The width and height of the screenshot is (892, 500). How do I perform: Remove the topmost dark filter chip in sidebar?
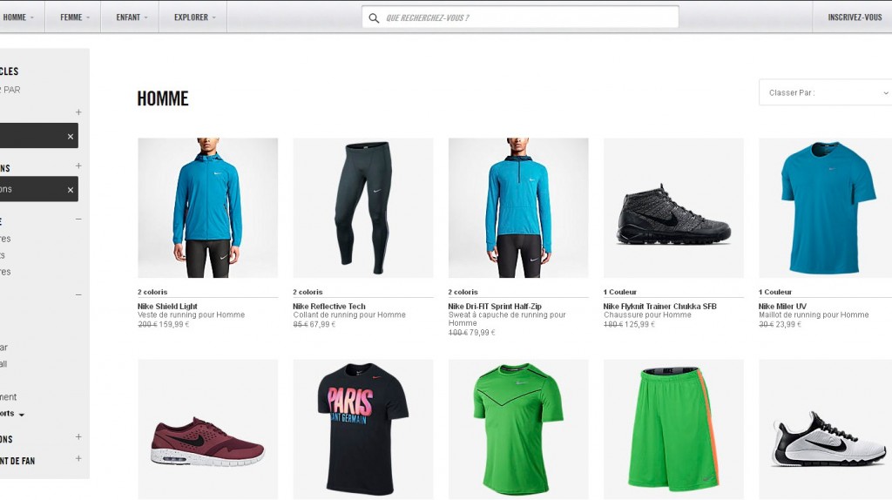[71, 136]
